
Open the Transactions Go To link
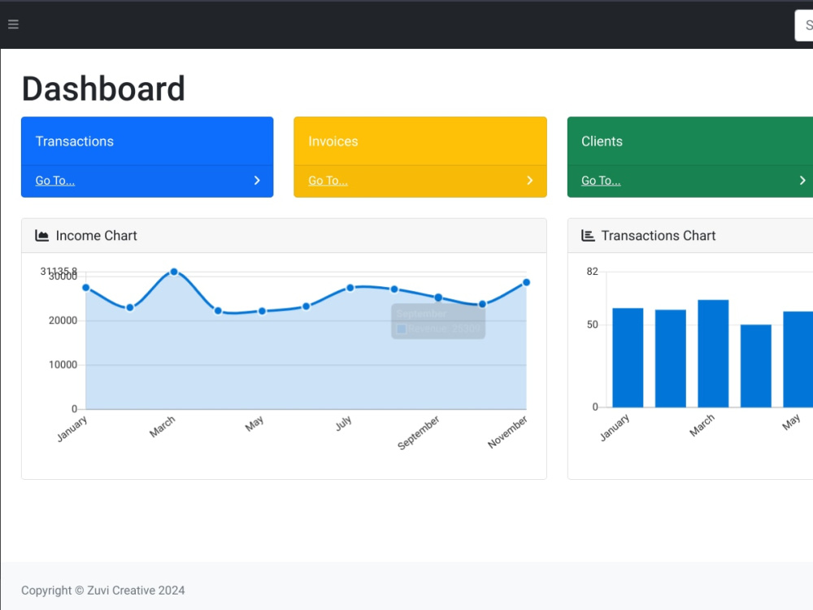(55, 181)
